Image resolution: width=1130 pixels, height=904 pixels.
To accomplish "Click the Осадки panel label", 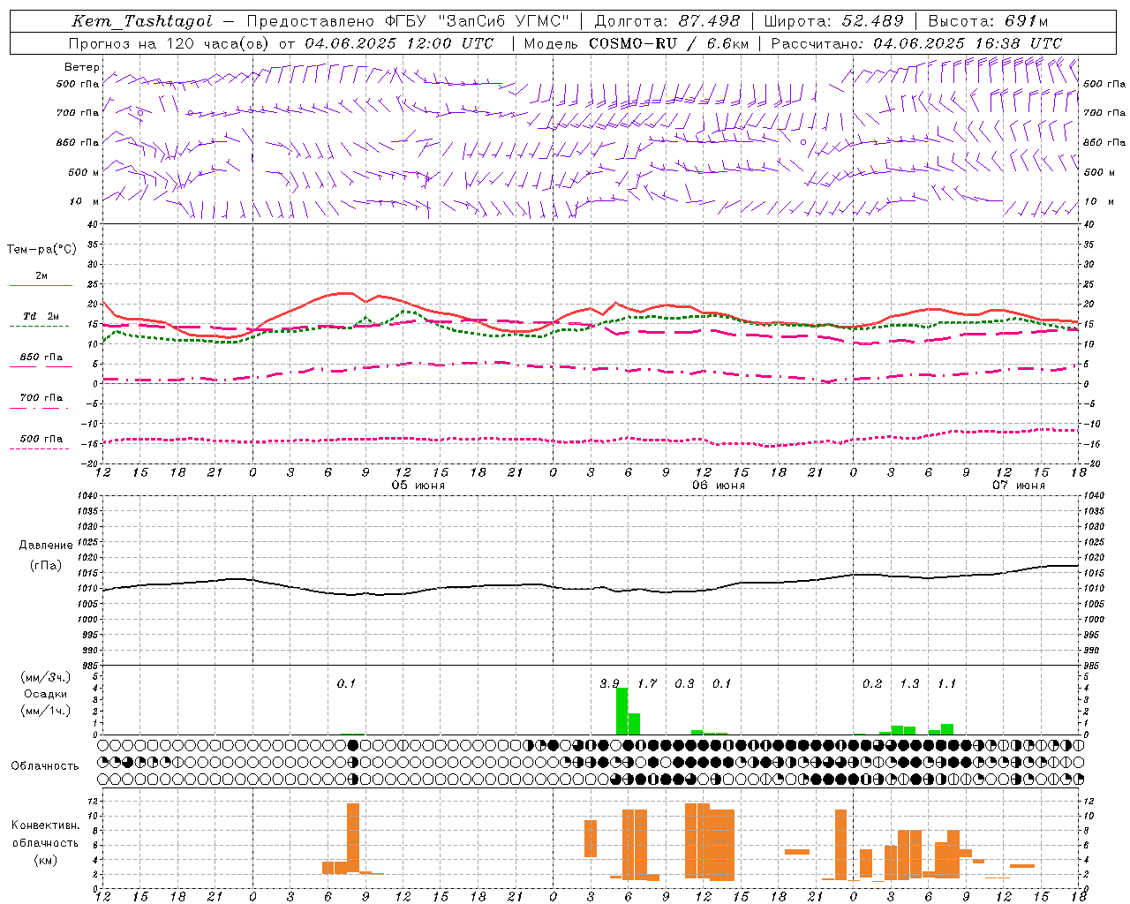I will (46, 694).
